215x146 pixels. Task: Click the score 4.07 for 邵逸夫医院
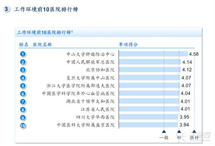pos(186,86)
